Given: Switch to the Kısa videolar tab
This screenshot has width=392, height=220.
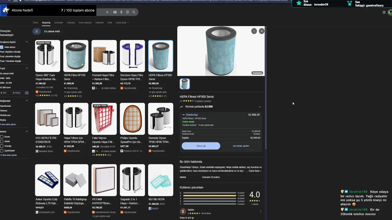Looking at the screenshot, I should (x=85, y=23).
